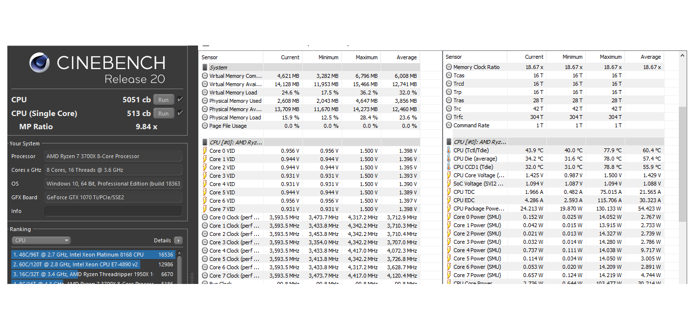694x329 pixels.
Task: Click the Physical Memory Load row label
Action: 235,117
